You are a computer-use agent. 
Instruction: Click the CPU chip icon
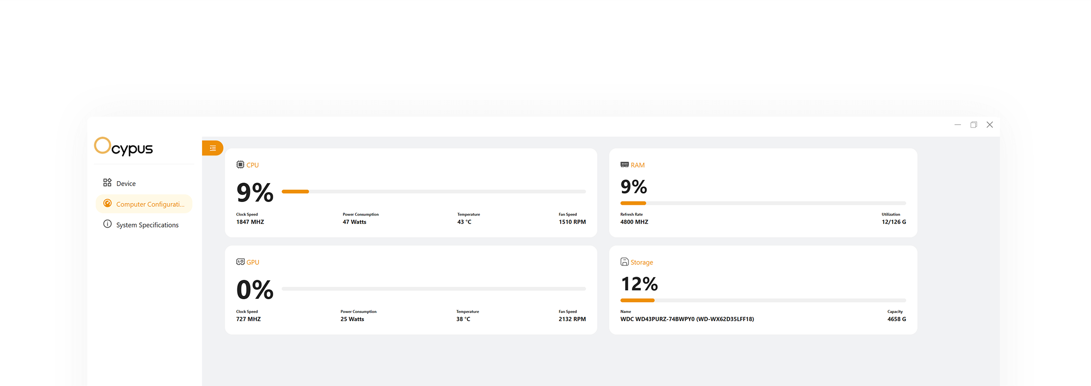pos(240,165)
